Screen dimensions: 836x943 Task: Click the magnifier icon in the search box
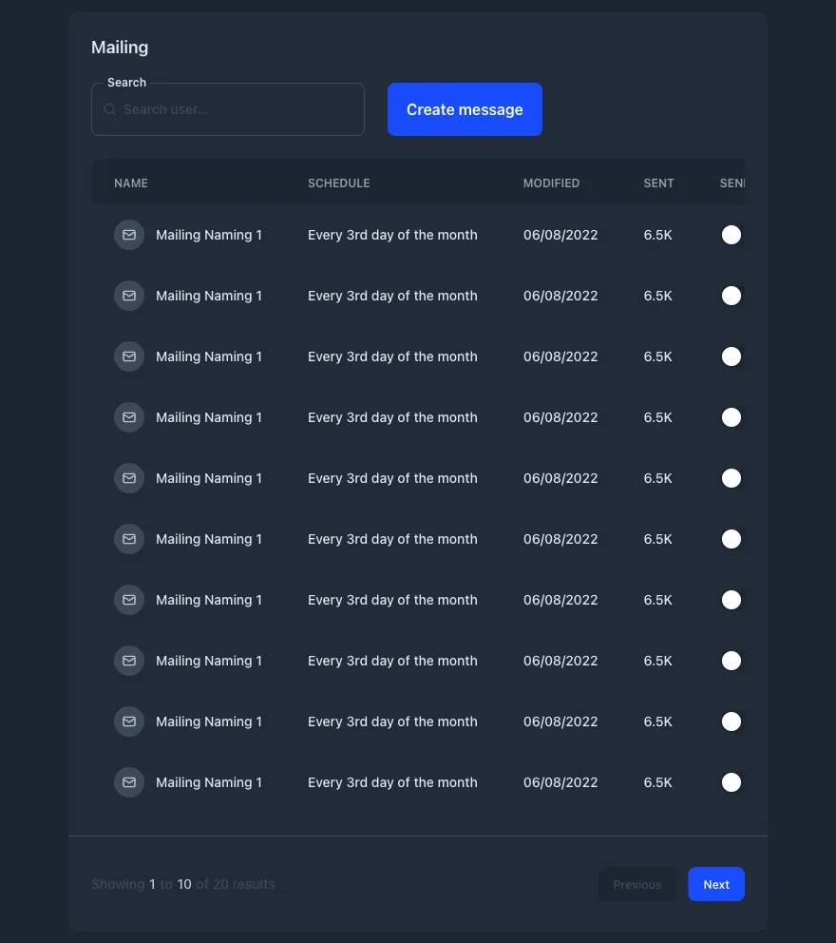pyautogui.click(x=110, y=109)
